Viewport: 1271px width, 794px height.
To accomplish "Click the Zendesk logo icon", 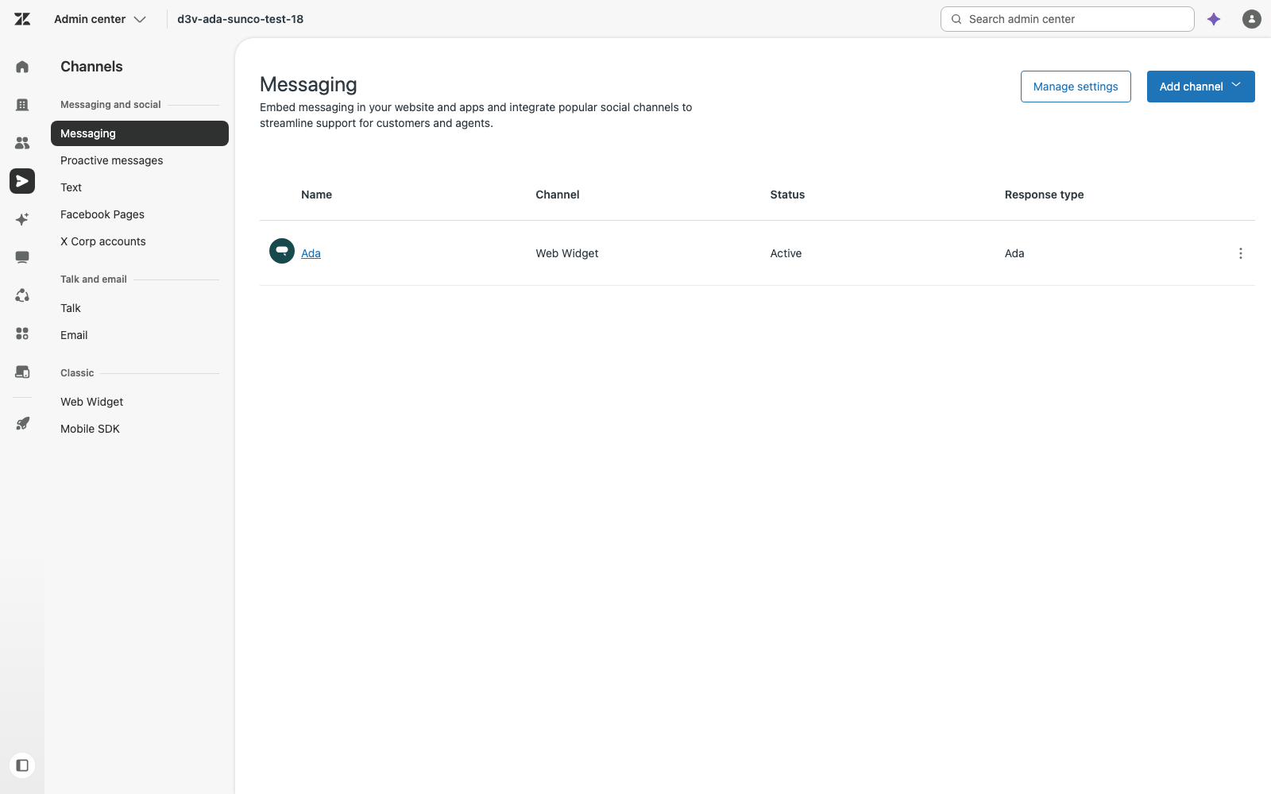I will [x=22, y=19].
